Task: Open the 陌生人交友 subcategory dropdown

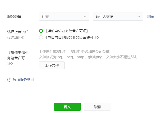Action: pos(118,17)
